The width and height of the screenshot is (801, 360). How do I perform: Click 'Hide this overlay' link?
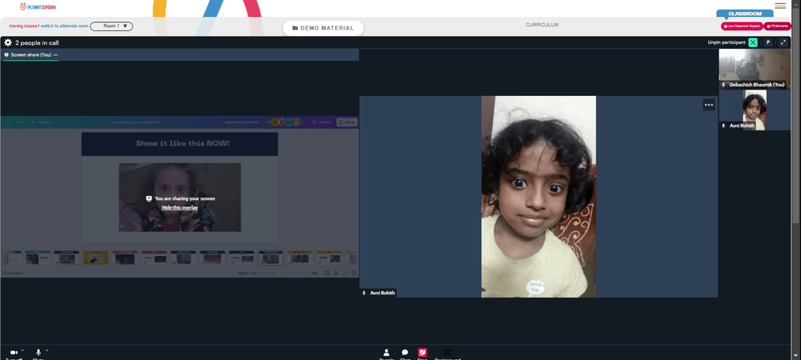coord(179,207)
